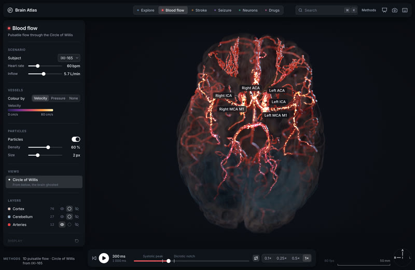The width and height of the screenshot is (415, 270).
Task: Select the Circle of Willis view
Action: tap(44, 182)
